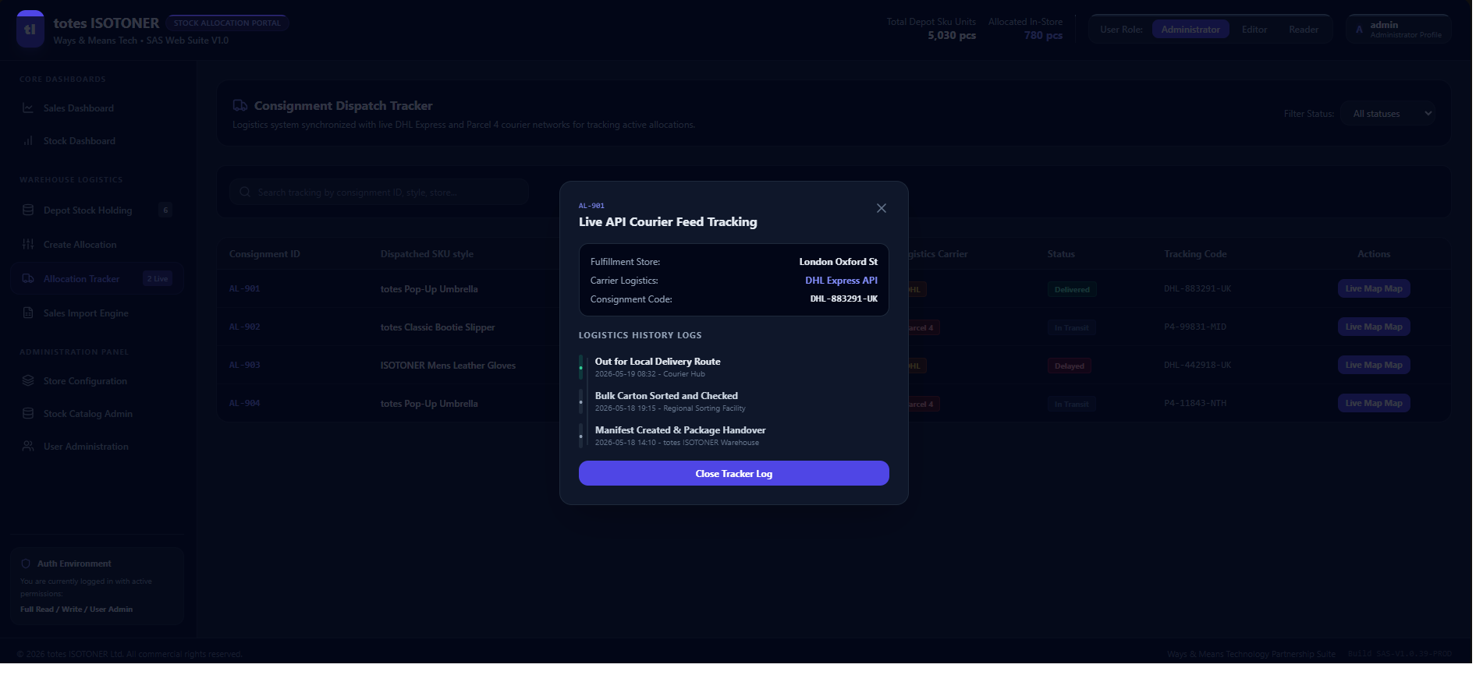Click the Stock Dashboard bar icon
Image resolution: width=1476 pixels, height=675 pixels.
pos(28,141)
